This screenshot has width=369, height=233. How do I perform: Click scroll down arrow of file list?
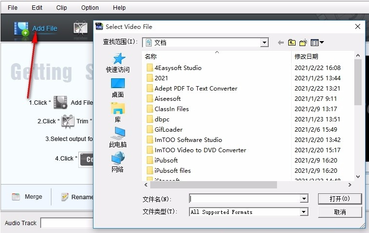coord(358,177)
